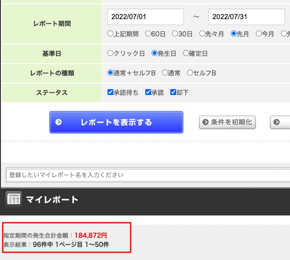Choose the 今月 period option
Screen dimensions: 290x260
(259, 34)
